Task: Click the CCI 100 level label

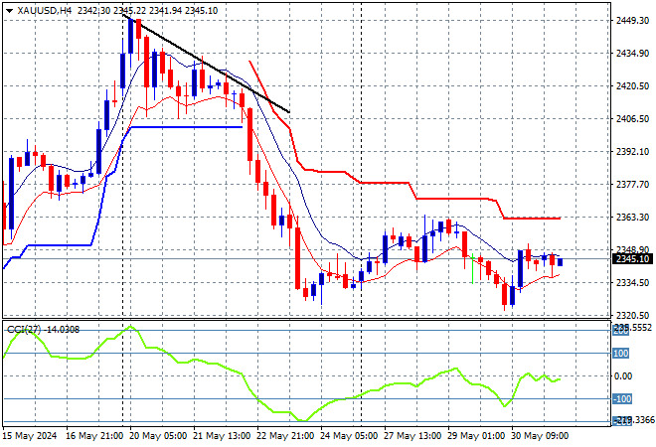Action: 620,353
